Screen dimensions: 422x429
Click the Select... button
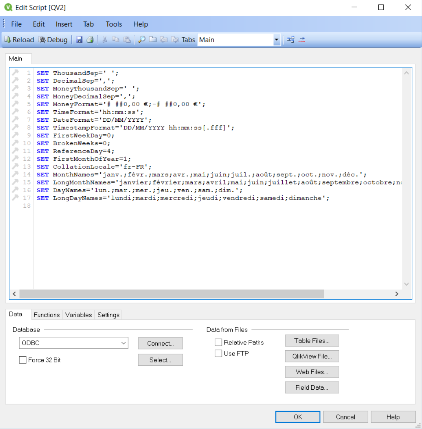click(160, 360)
